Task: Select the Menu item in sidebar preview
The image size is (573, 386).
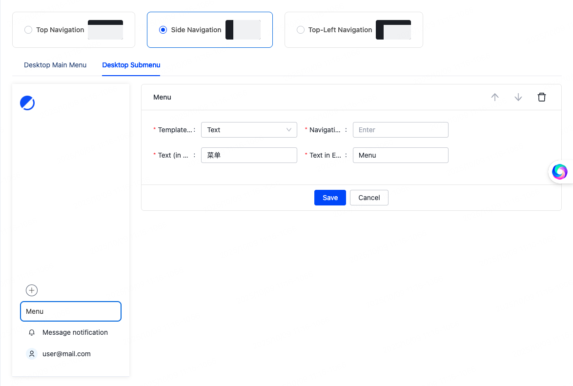Action: [71, 311]
